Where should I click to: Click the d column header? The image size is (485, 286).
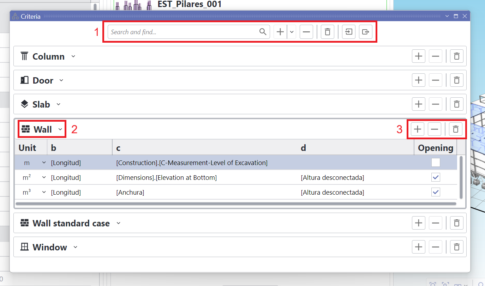click(355, 148)
